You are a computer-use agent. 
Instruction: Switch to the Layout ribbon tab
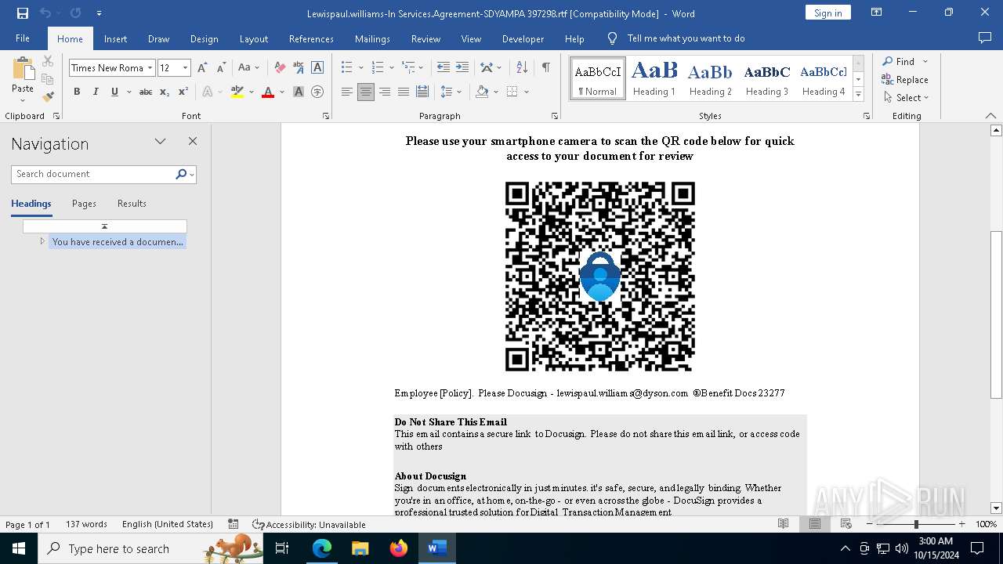pyautogui.click(x=253, y=38)
